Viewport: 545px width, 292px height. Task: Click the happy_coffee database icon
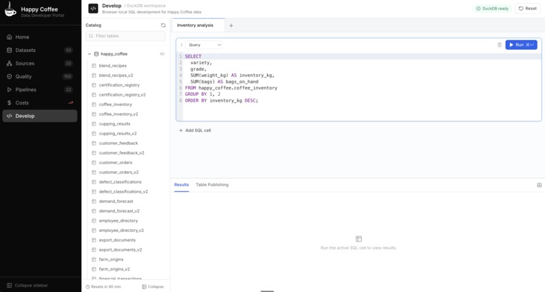coord(96,54)
